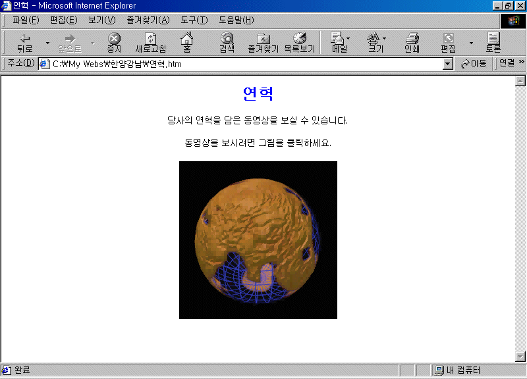Show history with the 목록보기 icon
This screenshot has width=527, height=379.
pyautogui.click(x=300, y=38)
